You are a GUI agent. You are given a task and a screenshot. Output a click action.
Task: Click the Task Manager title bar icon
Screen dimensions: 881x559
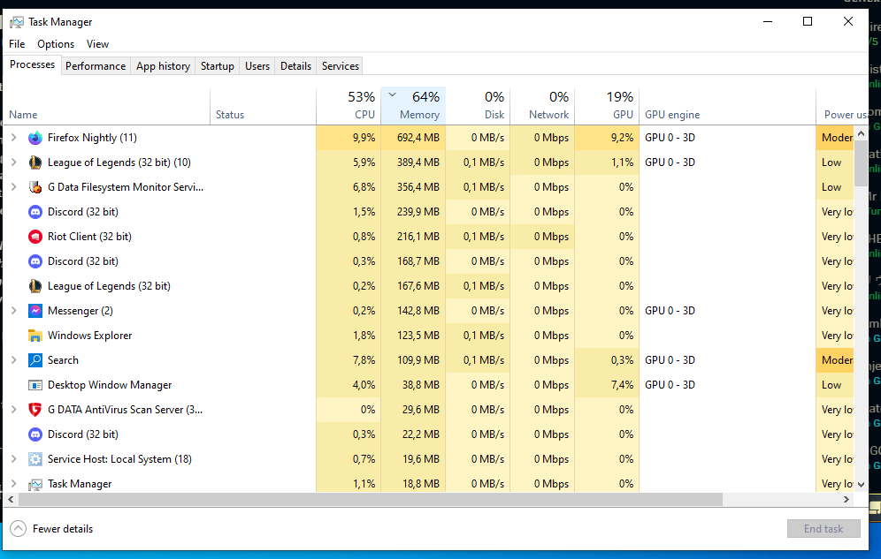point(17,22)
